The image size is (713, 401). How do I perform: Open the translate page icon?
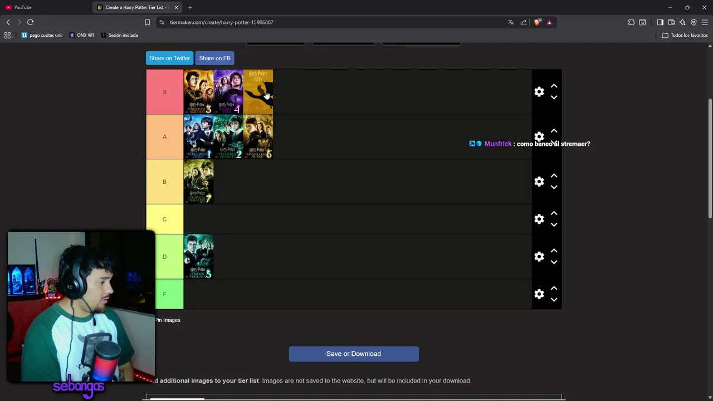(x=511, y=22)
